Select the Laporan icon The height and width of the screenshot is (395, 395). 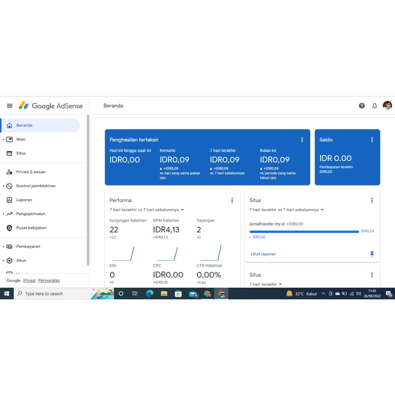(x=8, y=200)
